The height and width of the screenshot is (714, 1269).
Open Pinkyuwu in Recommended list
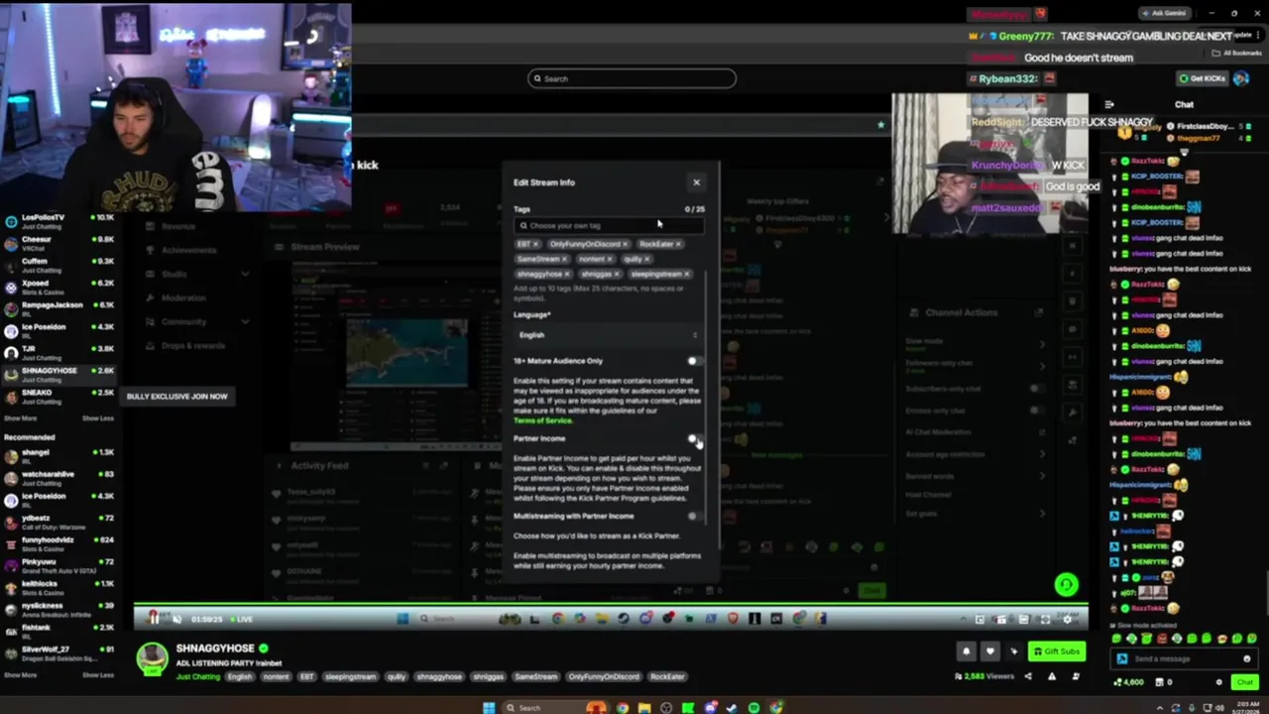(59, 565)
